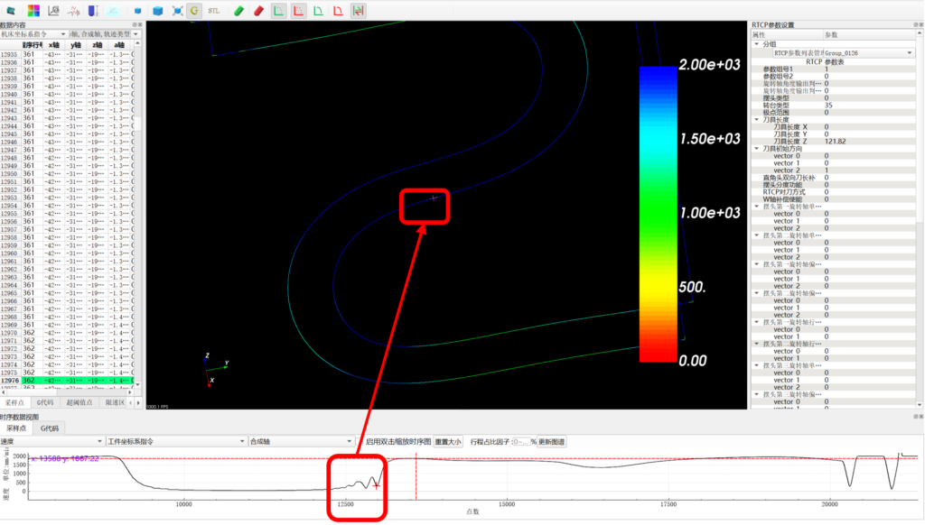Select the small blue cube view icon
Image resolution: width=925 pixels, height=525 pixels.
pos(137,11)
